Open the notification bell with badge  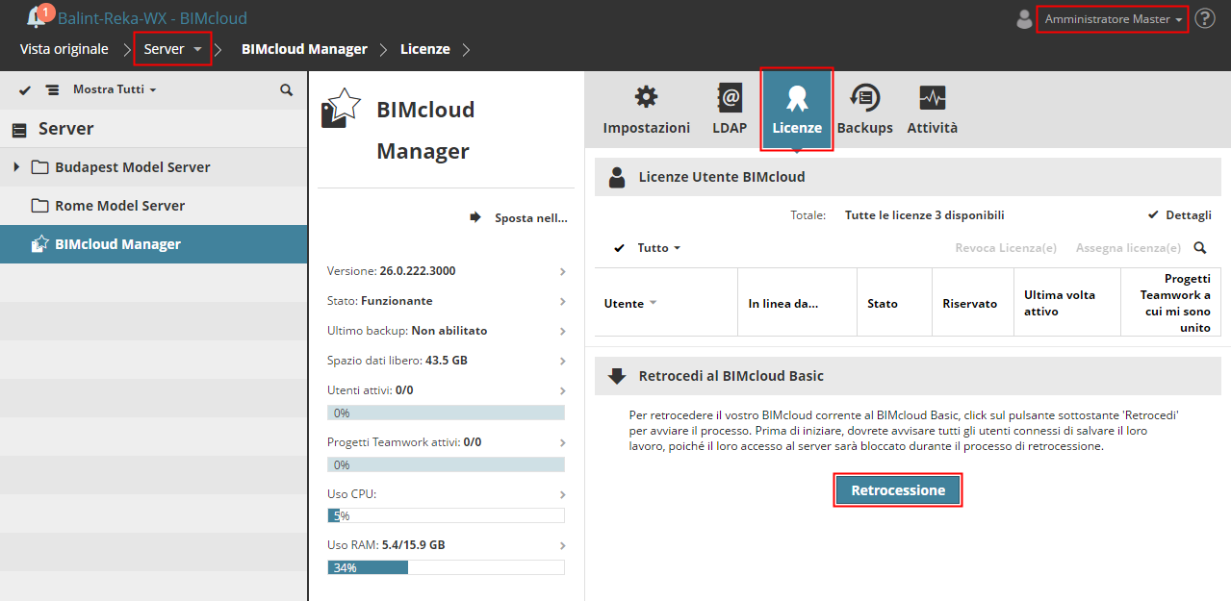[x=38, y=16]
